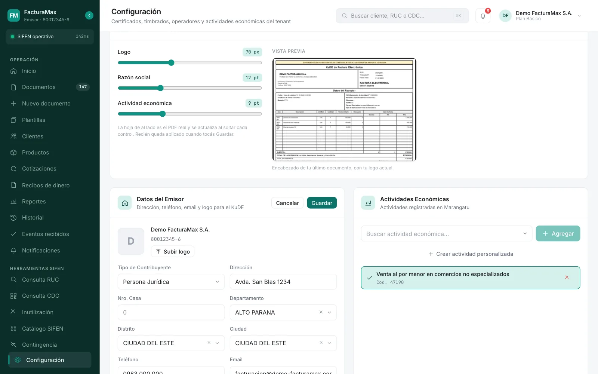
Task: Click the Cotizaciones icon
Action: point(13,169)
